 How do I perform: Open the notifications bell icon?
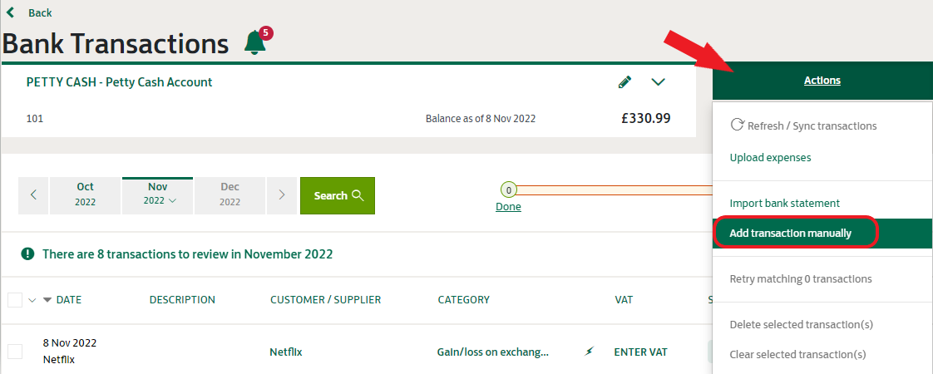pyautogui.click(x=255, y=43)
